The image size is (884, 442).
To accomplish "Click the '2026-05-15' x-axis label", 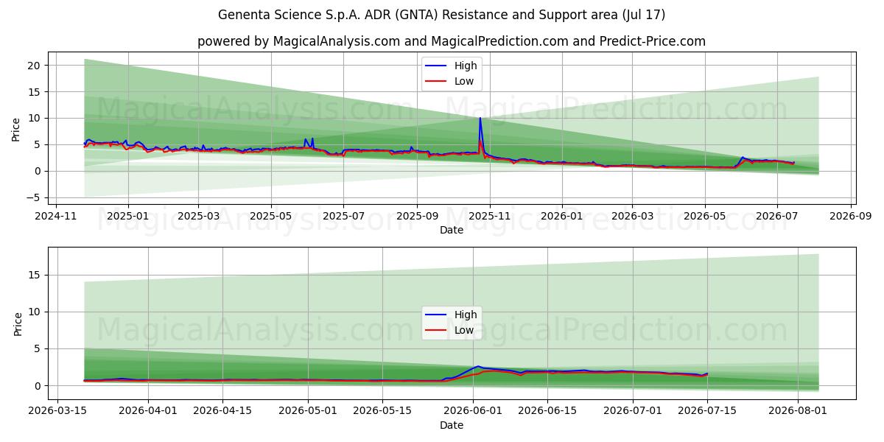I will pos(382,413).
